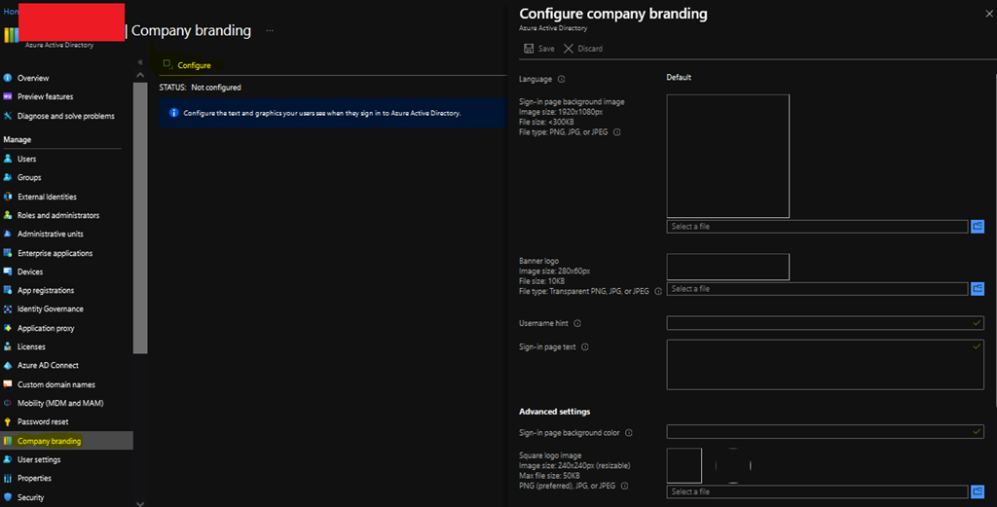
Task: Open the ellipsis menu beside Company branding
Action: (x=270, y=31)
